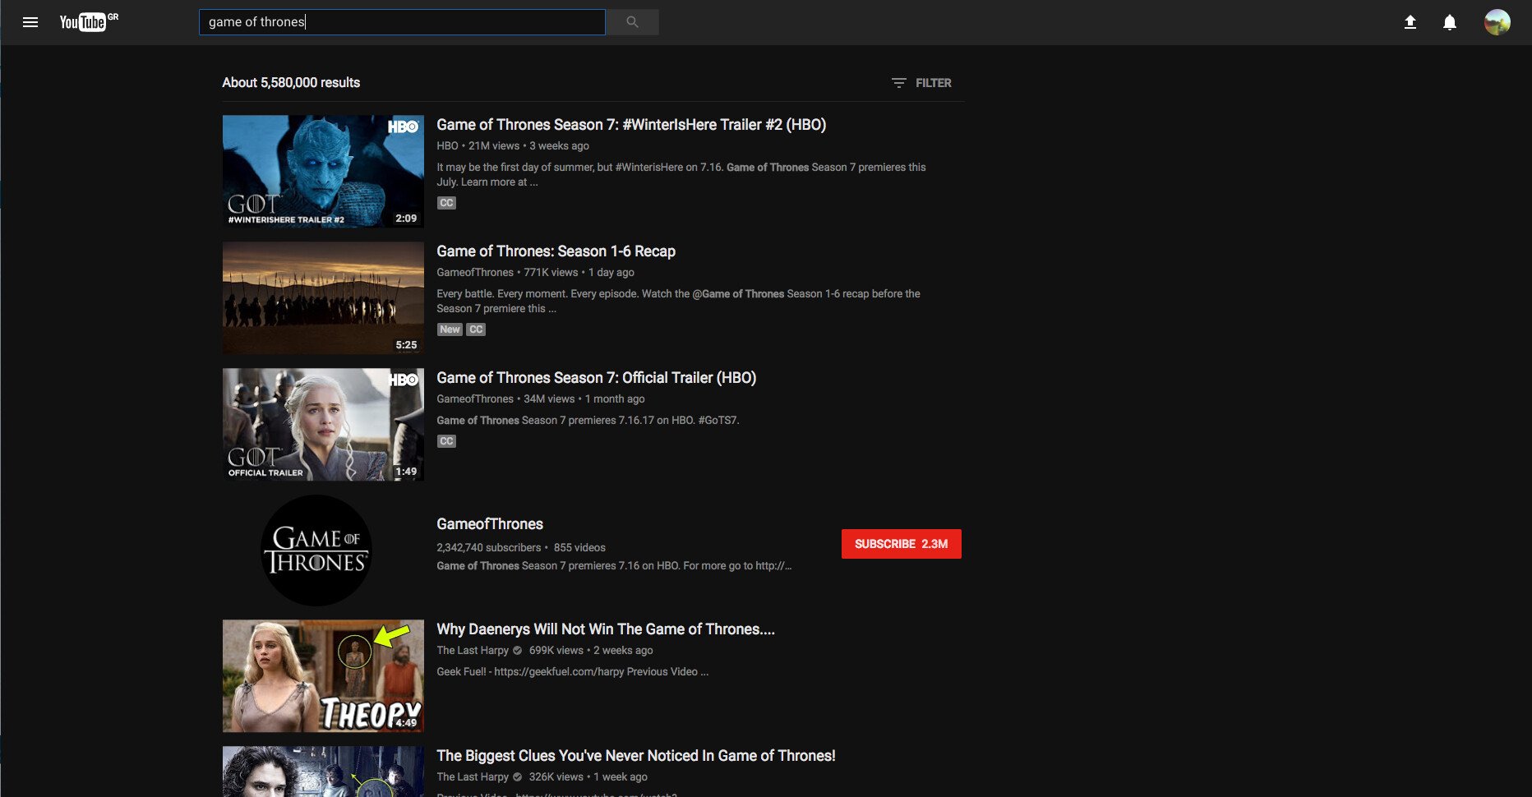Click CC badge under WinterIsHere trailer
Screen dimensions: 1532x797
(446, 203)
